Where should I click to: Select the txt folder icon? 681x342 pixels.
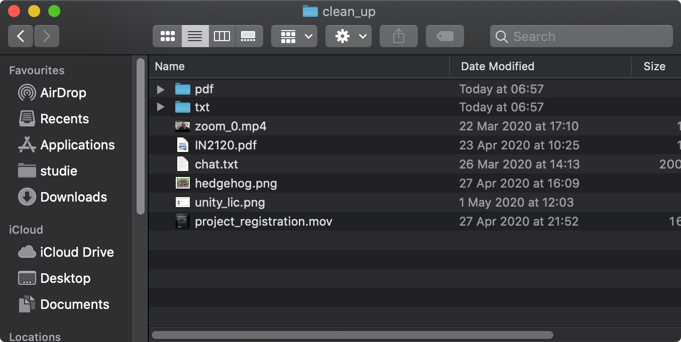click(x=183, y=107)
